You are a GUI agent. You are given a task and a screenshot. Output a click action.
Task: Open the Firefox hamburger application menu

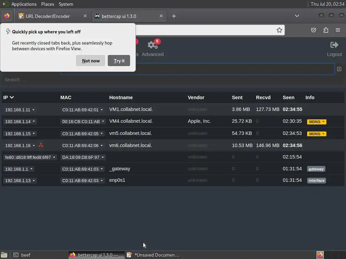338,30
